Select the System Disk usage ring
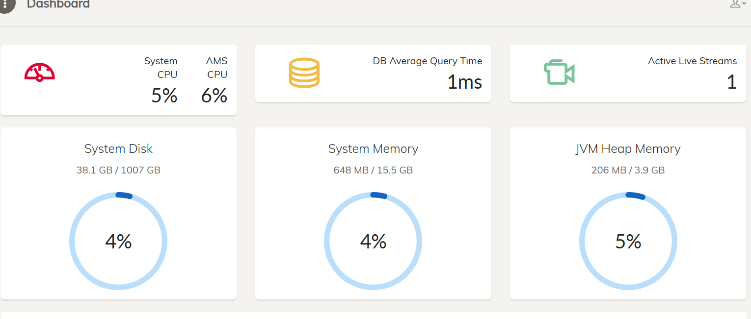The height and width of the screenshot is (319, 751). [x=118, y=241]
